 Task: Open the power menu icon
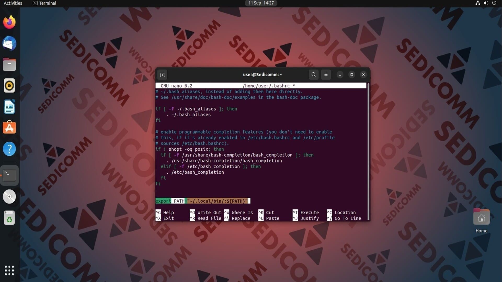(x=494, y=3)
